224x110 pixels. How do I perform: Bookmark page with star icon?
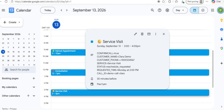[163, 2]
